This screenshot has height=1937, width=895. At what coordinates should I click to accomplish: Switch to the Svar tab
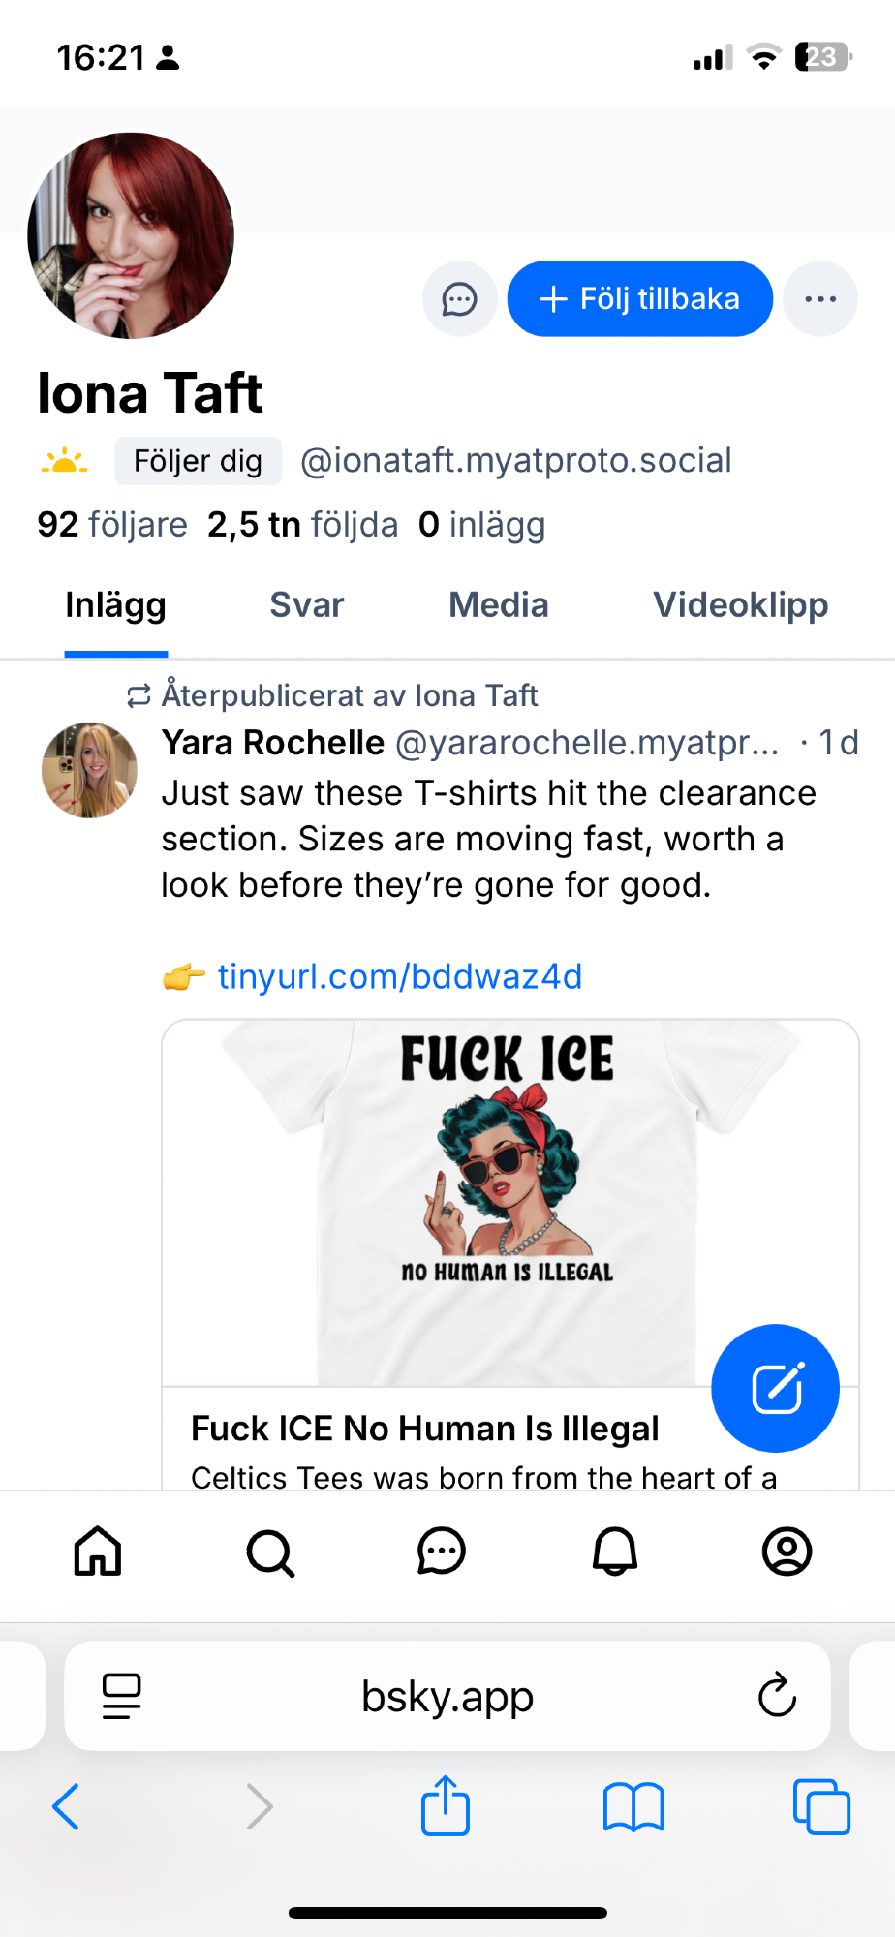[x=306, y=605]
